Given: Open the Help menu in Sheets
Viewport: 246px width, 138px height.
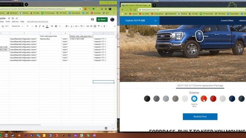Looking at the screenshot, I should pyautogui.click(x=22, y=21).
